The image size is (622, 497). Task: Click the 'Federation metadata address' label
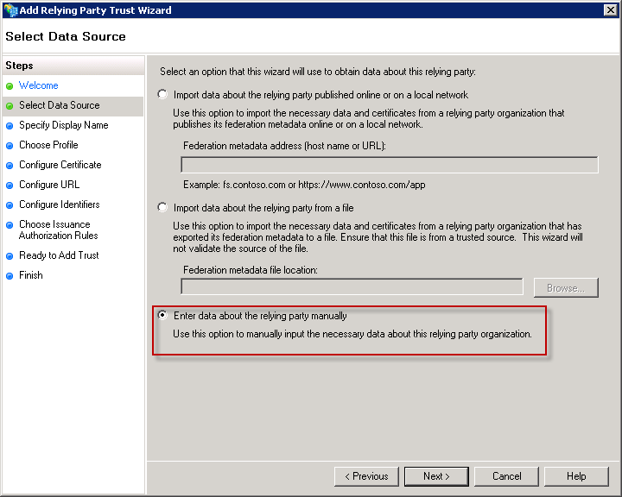click(x=284, y=146)
